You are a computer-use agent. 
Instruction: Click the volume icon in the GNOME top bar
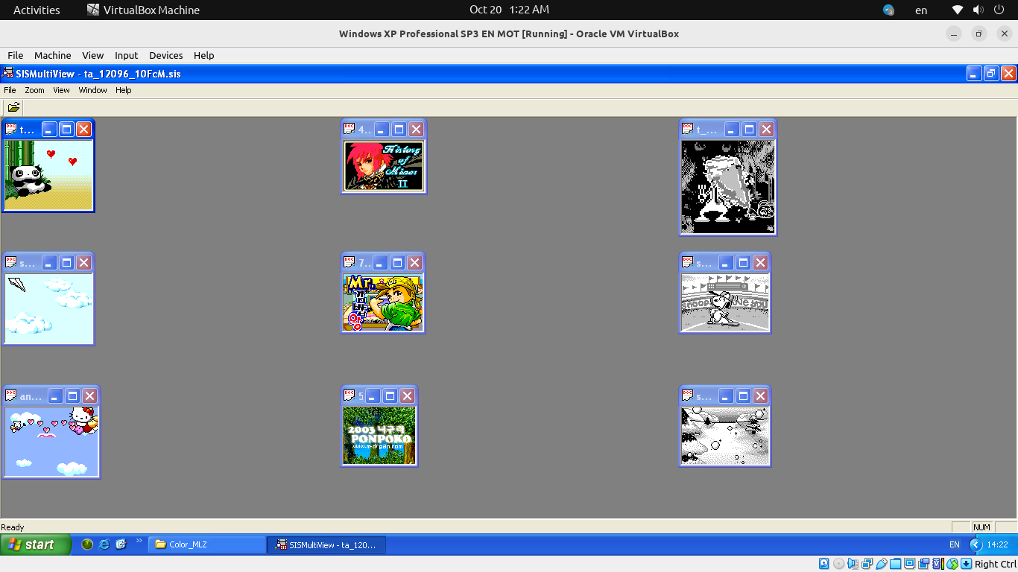click(978, 10)
